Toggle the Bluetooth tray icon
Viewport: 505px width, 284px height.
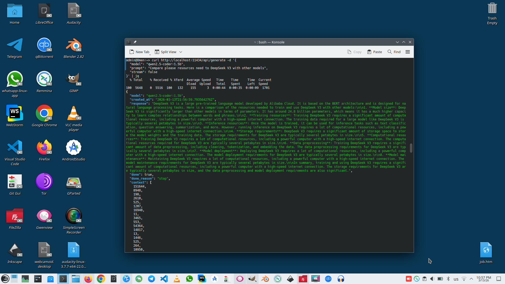point(448,279)
